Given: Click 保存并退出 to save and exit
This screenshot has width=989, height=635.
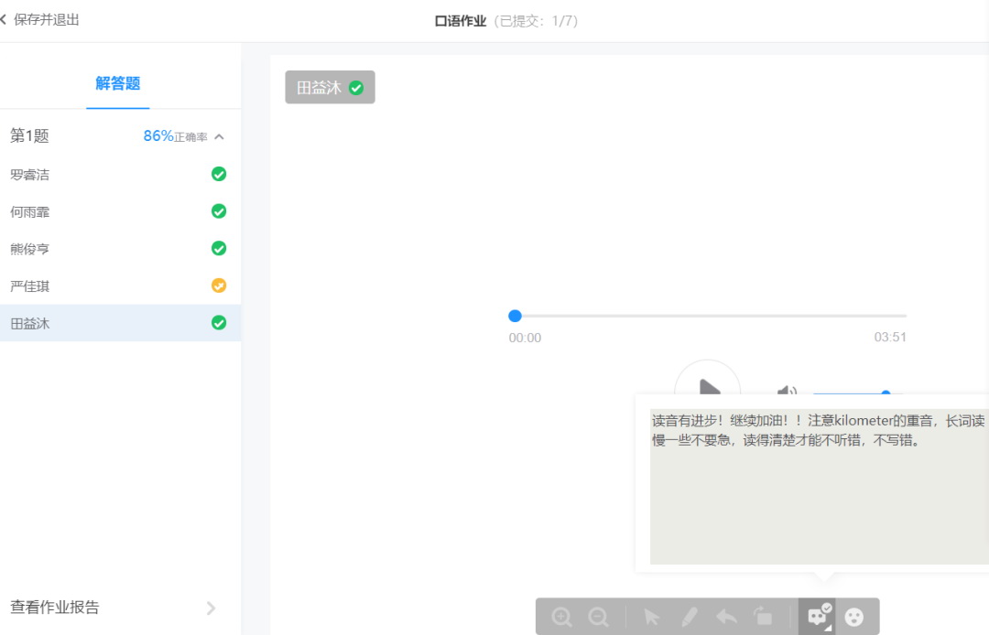Looking at the screenshot, I should (x=46, y=19).
